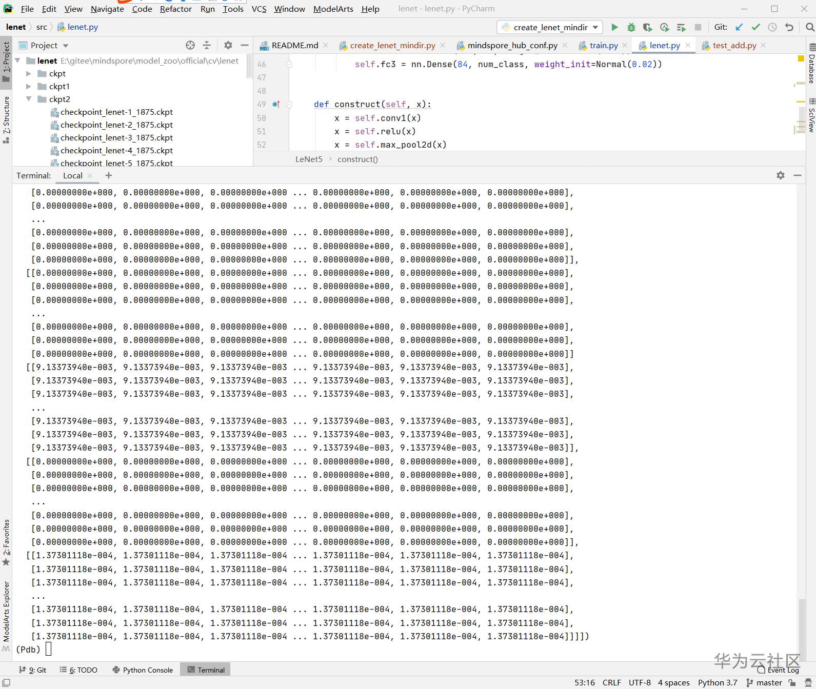Click the src breadcrumb in navigation bar
The height and width of the screenshot is (689, 816).
[42, 27]
